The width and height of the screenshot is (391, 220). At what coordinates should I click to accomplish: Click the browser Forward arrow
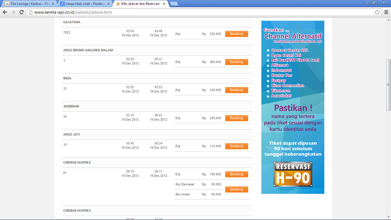13,12
